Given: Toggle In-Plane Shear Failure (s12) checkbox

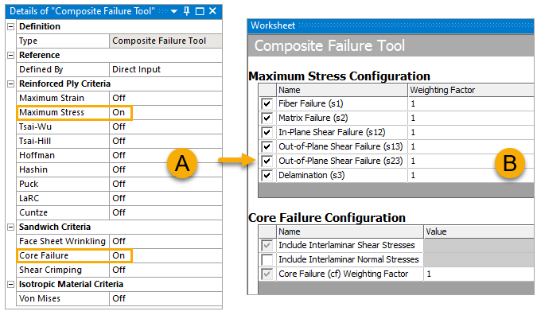Looking at the screenshot, I should point(267,133).
